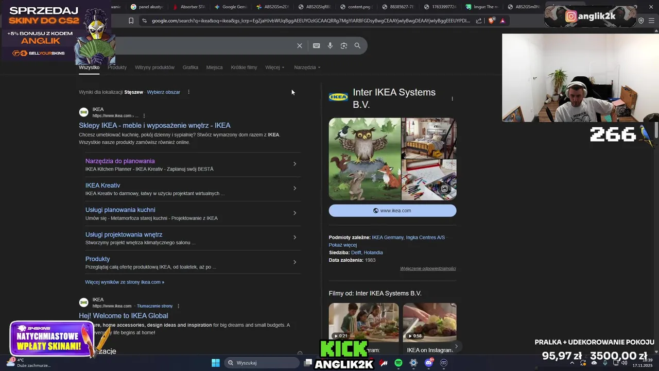Open the options dots beside Wybierz obszar
The height and width of the screenshot is (371, 659).
tap(188, 92)
